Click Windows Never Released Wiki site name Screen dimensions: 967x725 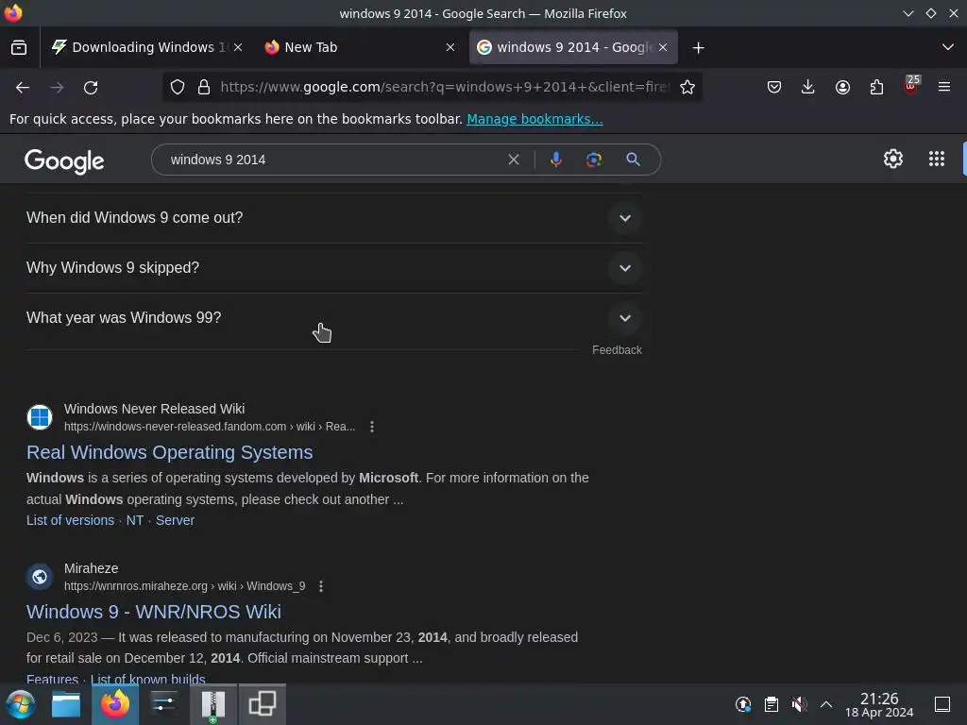coord(154,409)
